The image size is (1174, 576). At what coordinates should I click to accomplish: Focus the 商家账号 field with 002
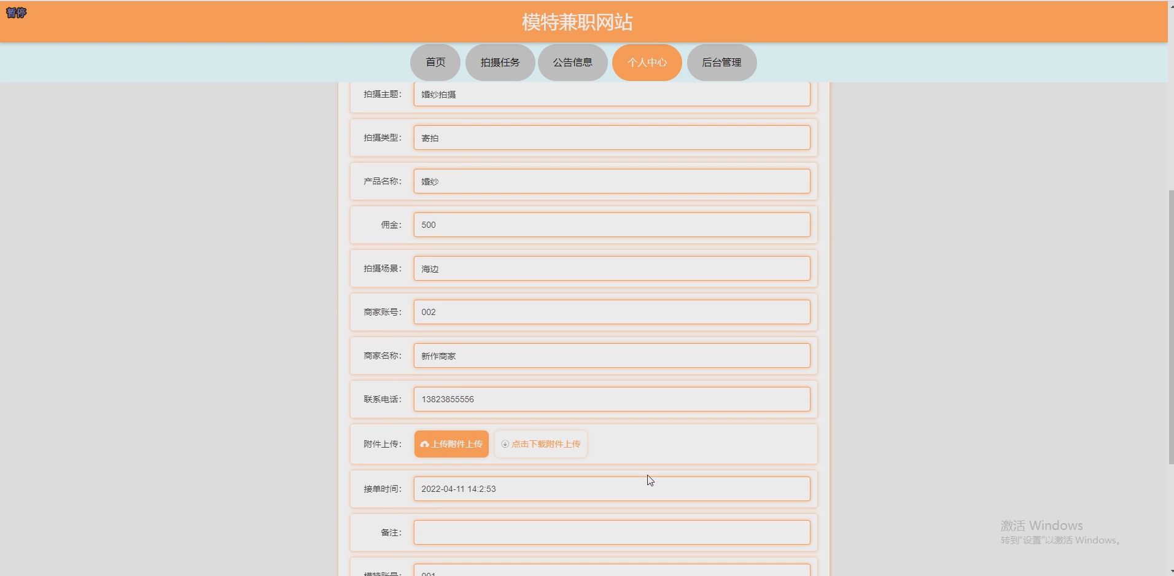pos(612,312)
